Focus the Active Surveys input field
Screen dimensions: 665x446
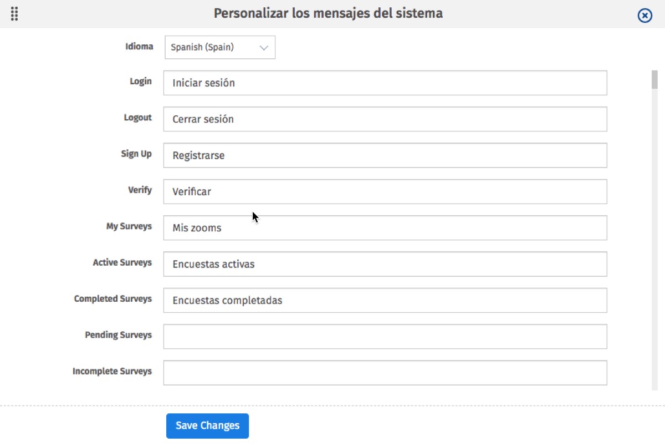pyautogui.click(x=385, y=264)
